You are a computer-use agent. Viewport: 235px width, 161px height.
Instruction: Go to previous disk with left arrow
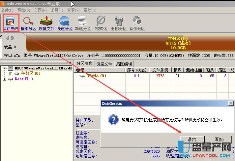pos(8,38)
